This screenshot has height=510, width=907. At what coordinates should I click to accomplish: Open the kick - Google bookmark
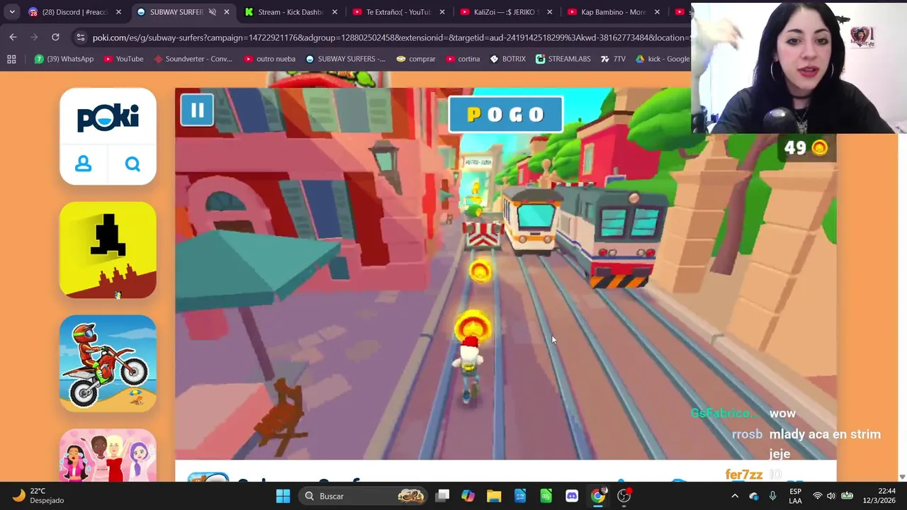pyautogui.click(x=663, y=59)
